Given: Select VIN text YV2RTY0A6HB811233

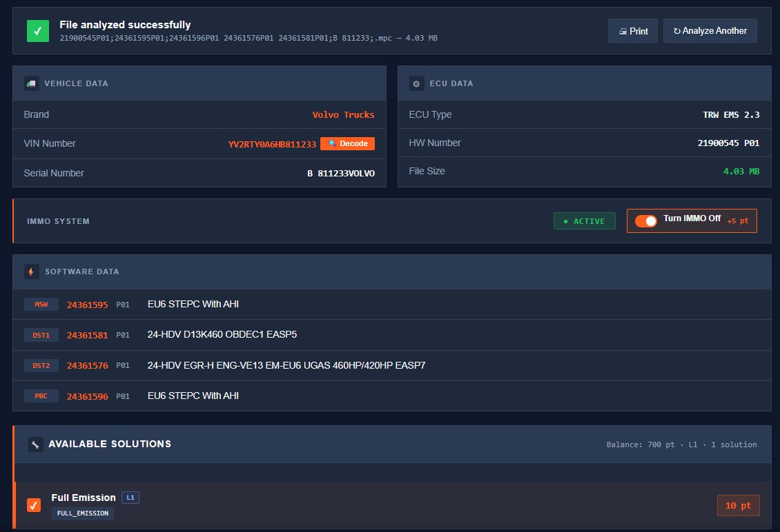Looking at the screenshot, I should (x=272, y=144).
